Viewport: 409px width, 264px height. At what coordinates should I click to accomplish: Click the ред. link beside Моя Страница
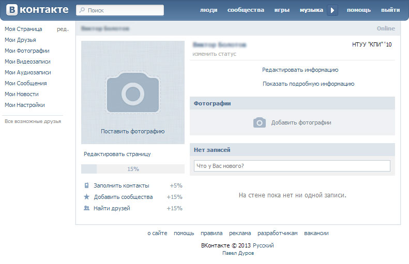click(x=63, y=29)
